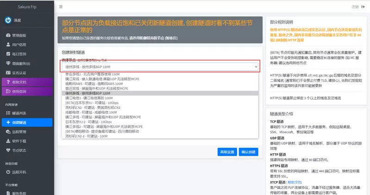Screen dimensions: 370x195
Task: Click the gears icon for 远程管理
Action: [8, 132]
